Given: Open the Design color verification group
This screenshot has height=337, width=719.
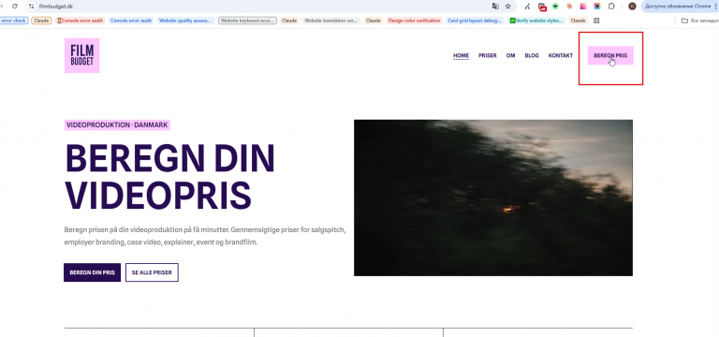Looking at the screenshot, I should coord(414,21).
